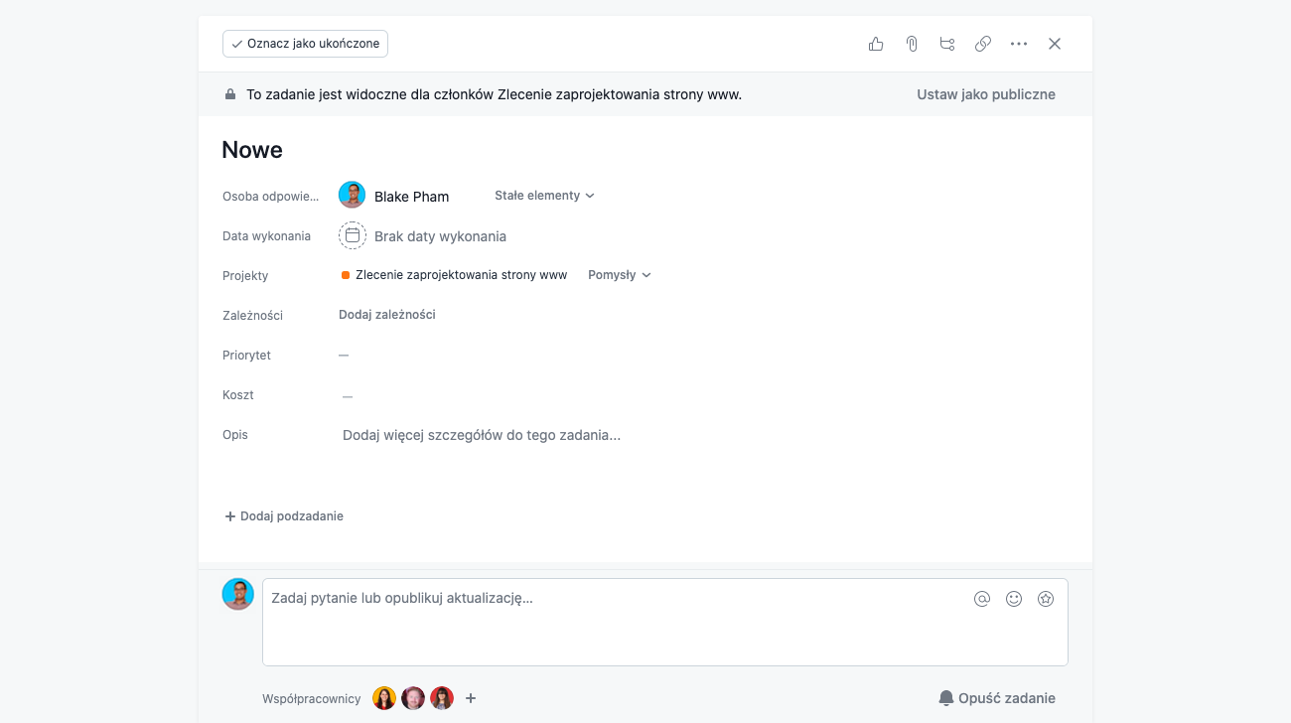Open the due date calendar icon
1291x723 pixels.
[353, 235]
